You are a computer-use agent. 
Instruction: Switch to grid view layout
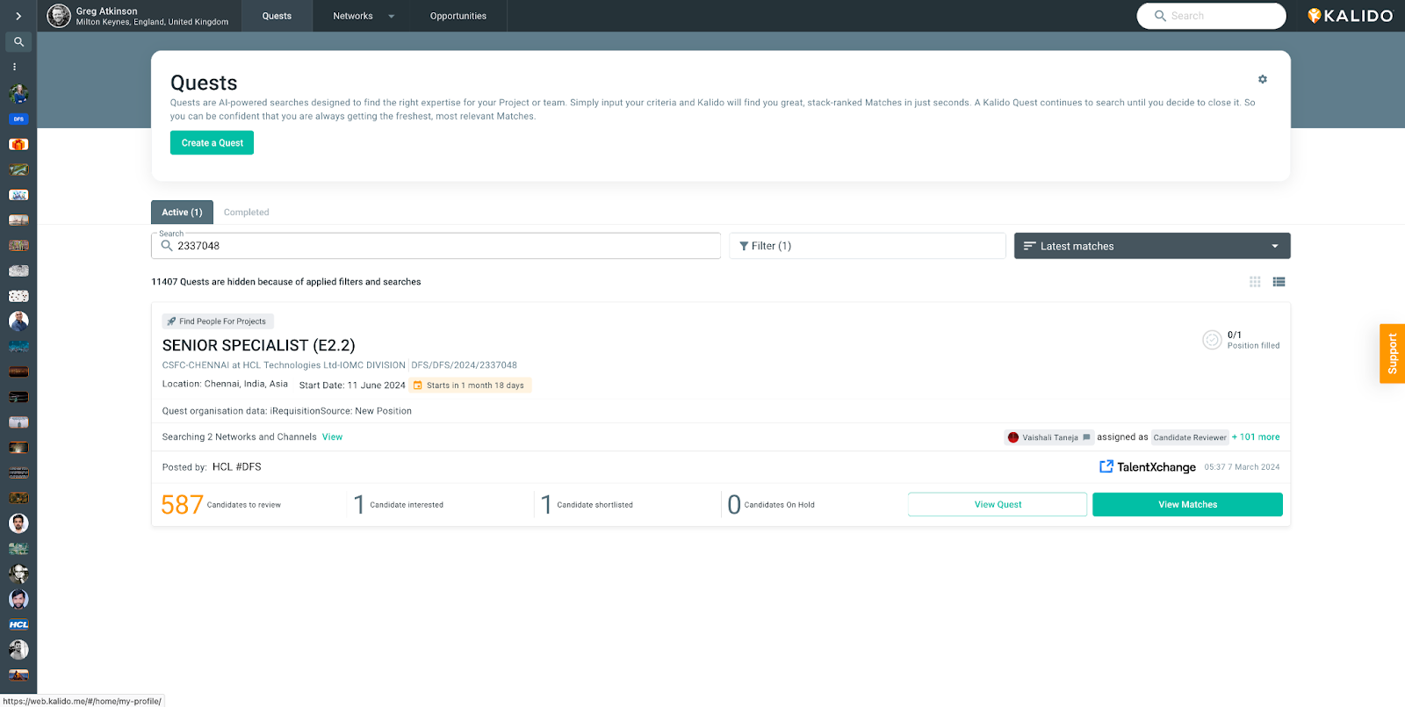1255,282
